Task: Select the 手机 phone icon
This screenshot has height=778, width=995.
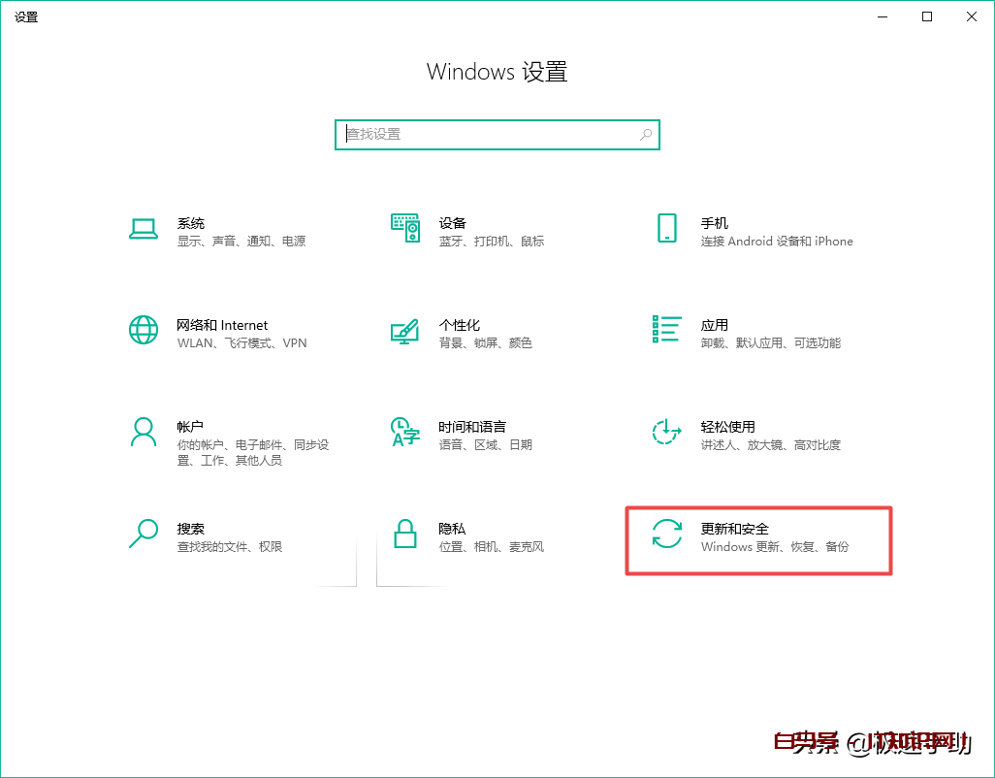Action: tap(666, 229)
